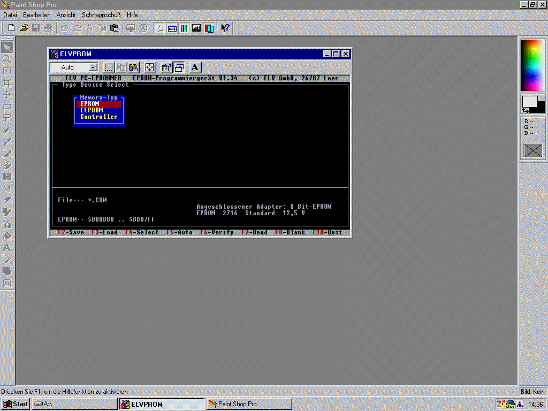Select the Zoom magnifier tool

(7, 59)
